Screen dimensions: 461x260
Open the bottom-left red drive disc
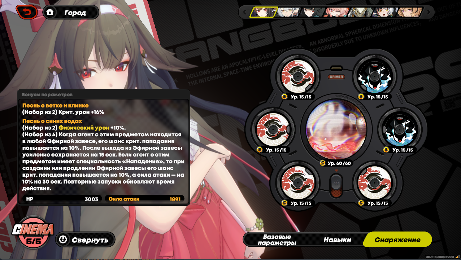tap(298, 182)
